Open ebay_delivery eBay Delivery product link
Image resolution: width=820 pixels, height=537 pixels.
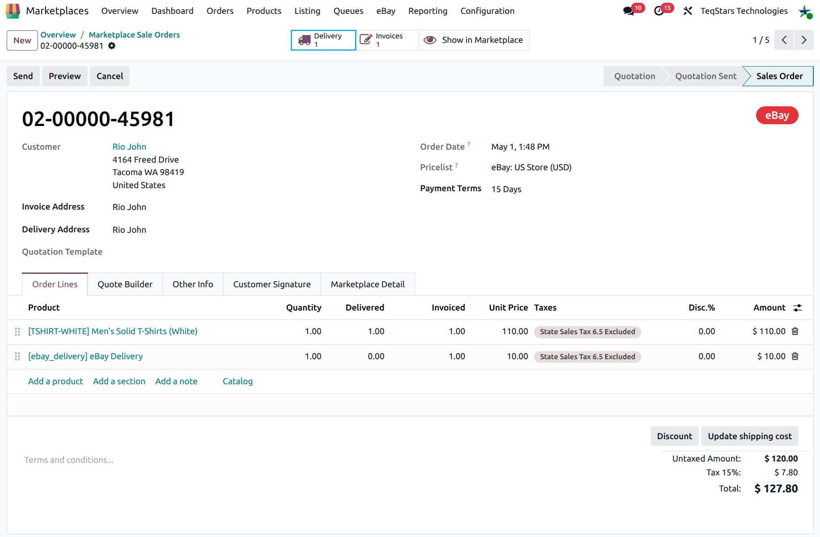pos(85,356)
